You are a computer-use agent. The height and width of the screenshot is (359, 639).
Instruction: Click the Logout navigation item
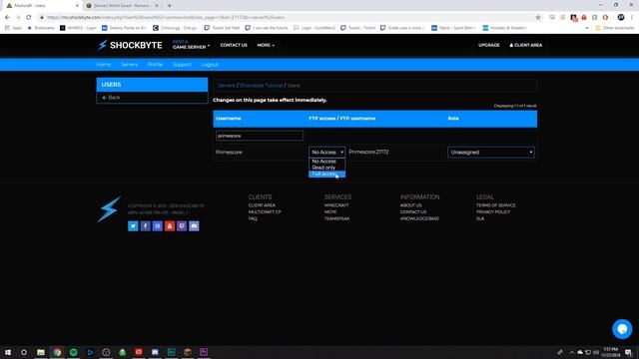[x=210, y=64]
